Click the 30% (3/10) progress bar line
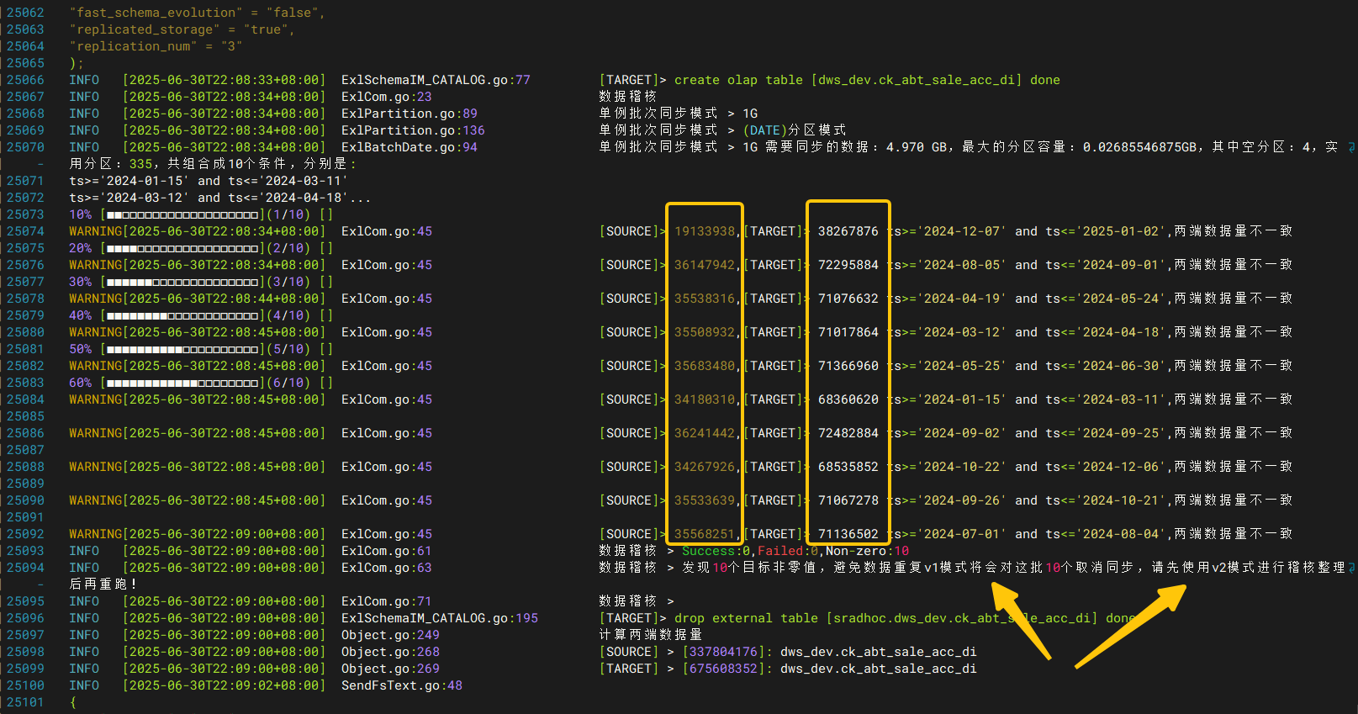This screenshot has height=714, width=1358. click(x=201, y=282)
